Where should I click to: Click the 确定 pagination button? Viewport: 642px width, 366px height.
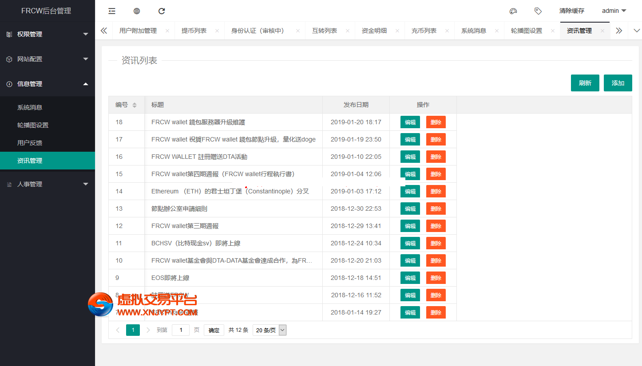(214, 330)
